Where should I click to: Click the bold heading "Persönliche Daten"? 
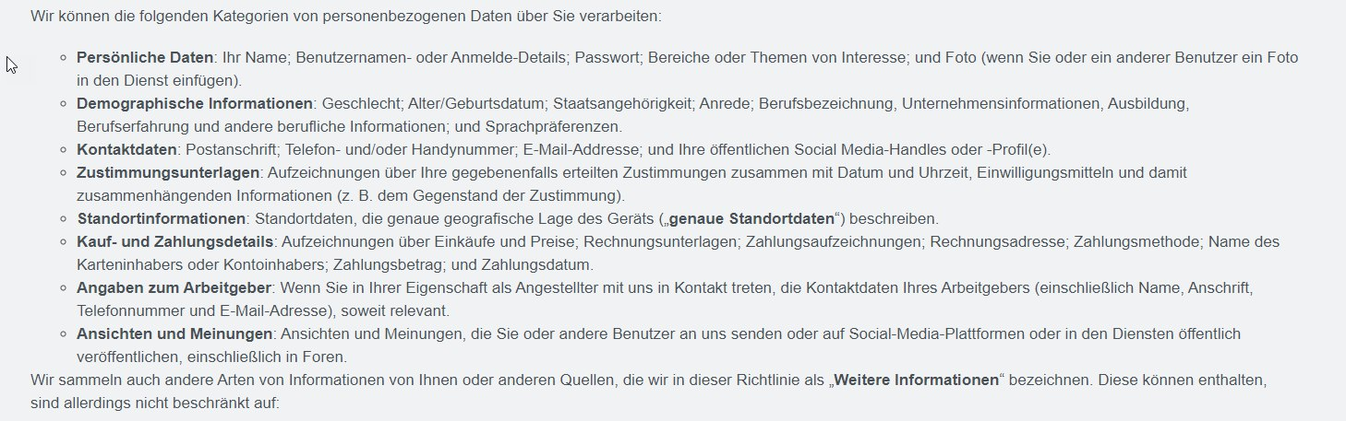[x=145, y=57]
